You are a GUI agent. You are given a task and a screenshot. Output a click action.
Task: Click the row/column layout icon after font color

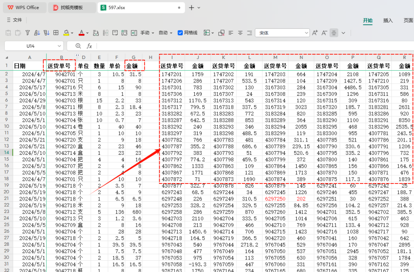(96, 33)
